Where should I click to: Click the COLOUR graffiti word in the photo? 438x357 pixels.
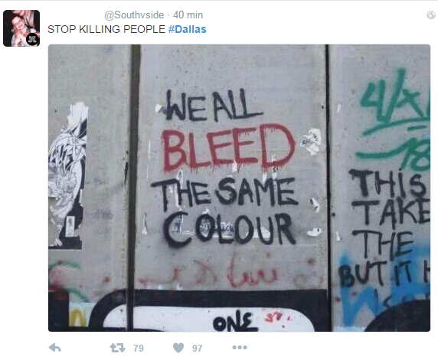point(229,229)
